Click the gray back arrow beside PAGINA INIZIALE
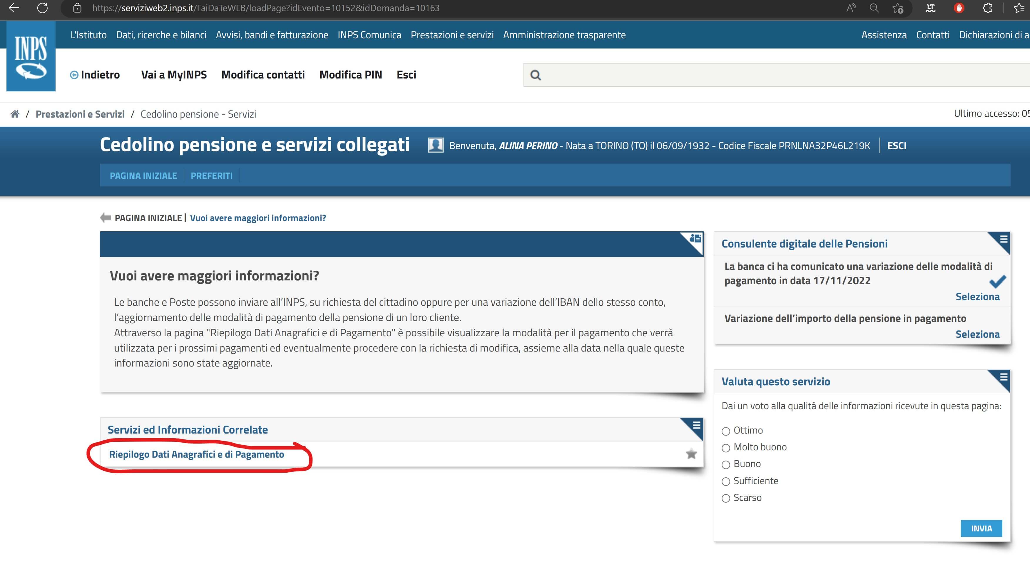The width and height of the screenshot is (1030, 562). click(x=106, y=218)
